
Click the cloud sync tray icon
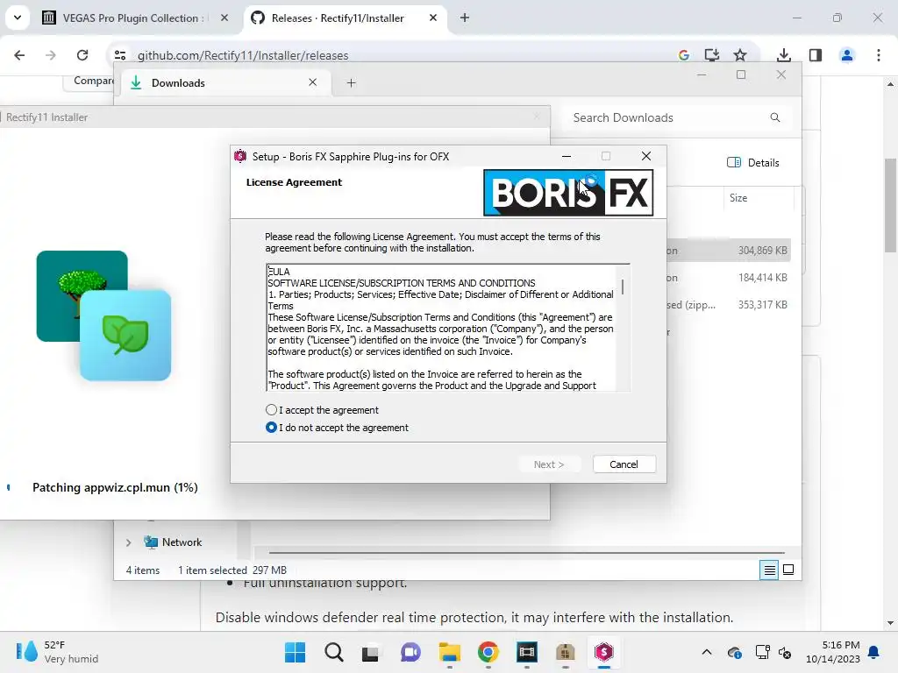[x=734, y=652]
